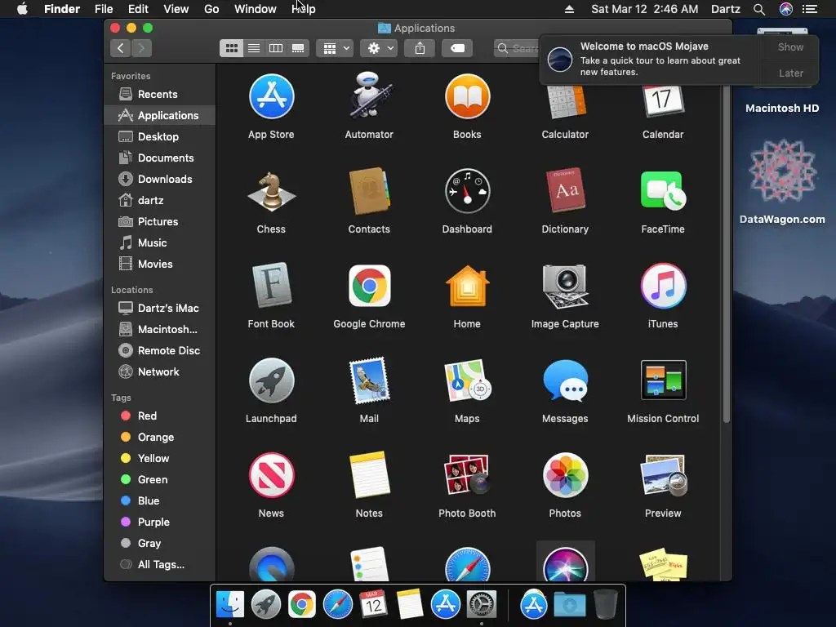This screenshot has width=836, height=627.
Task: Filter by the Purple tag
Action: pos(160,522)
